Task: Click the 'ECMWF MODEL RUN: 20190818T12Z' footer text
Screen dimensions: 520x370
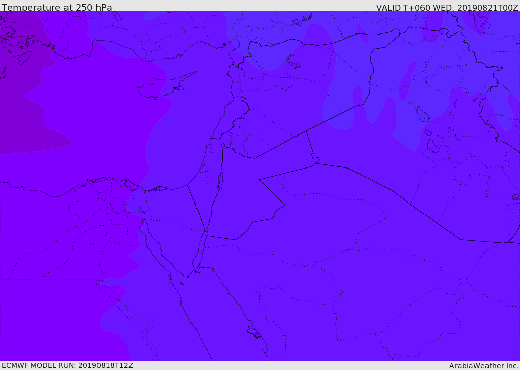Action: [68, 365]
